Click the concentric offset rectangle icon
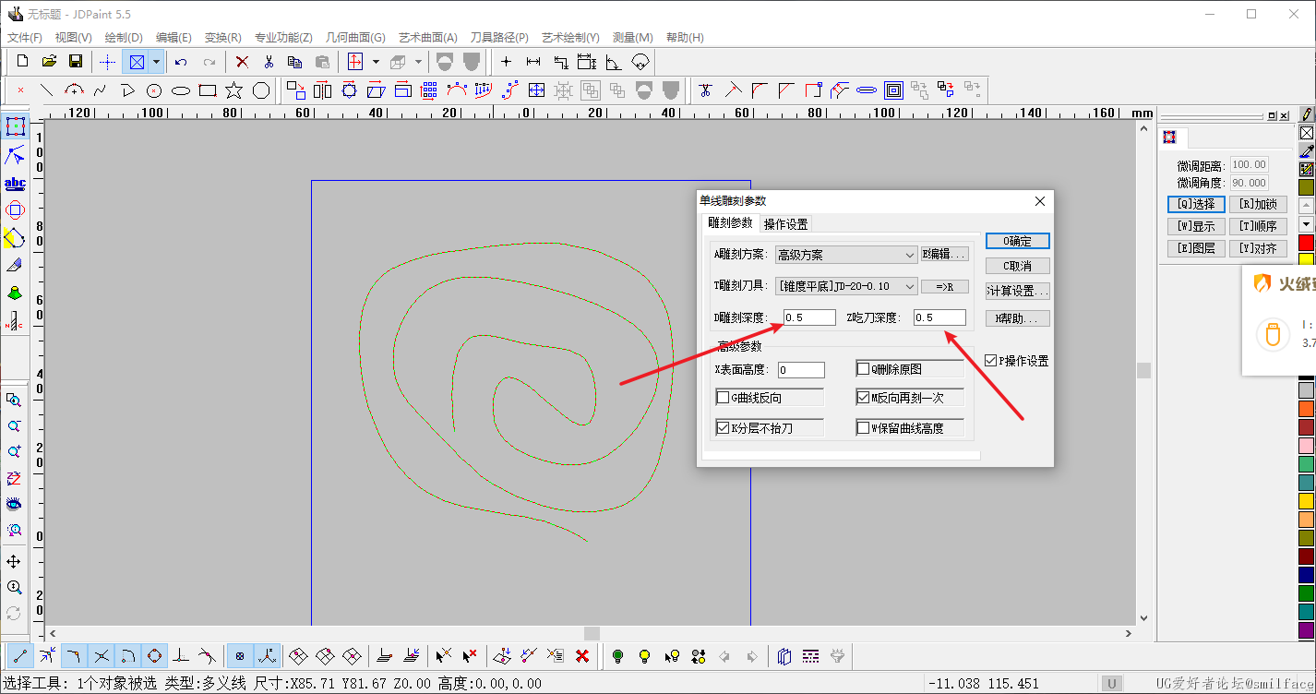The height and width of the screenshot is (694, 1316). click(893, 90)
